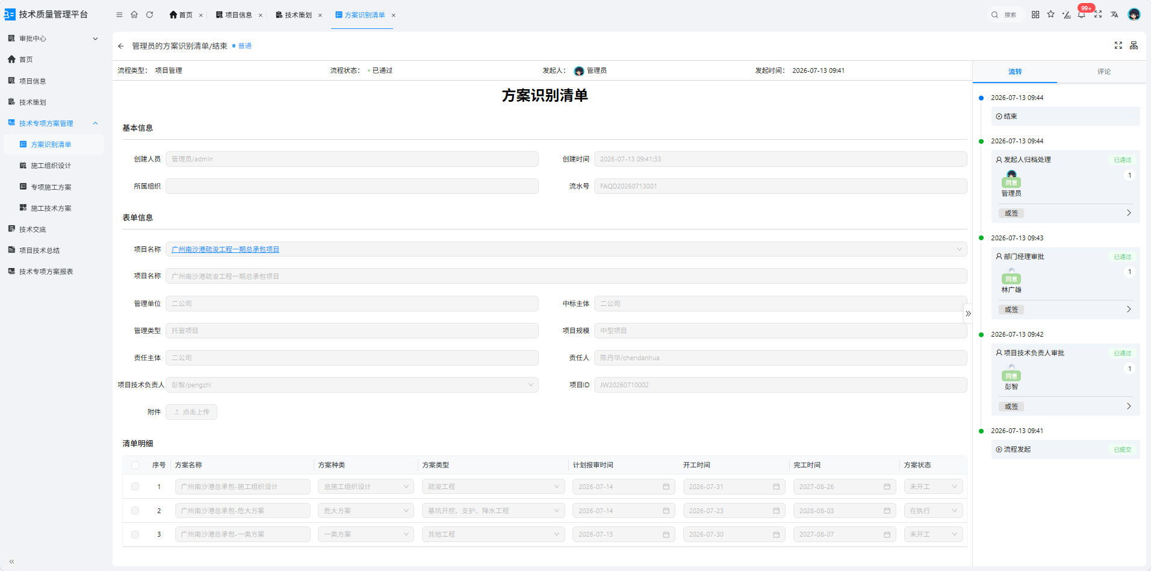The width and height of the screenshot is (1151, 571).
Task: Click the 点击上传 attachment button
Action: point(191,412)
